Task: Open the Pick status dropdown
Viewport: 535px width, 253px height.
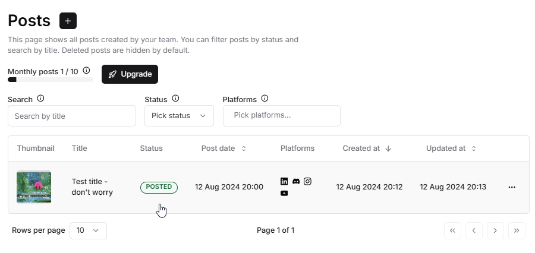Action: click(179, 116)
